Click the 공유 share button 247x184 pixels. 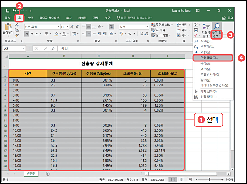pos(228,18)
